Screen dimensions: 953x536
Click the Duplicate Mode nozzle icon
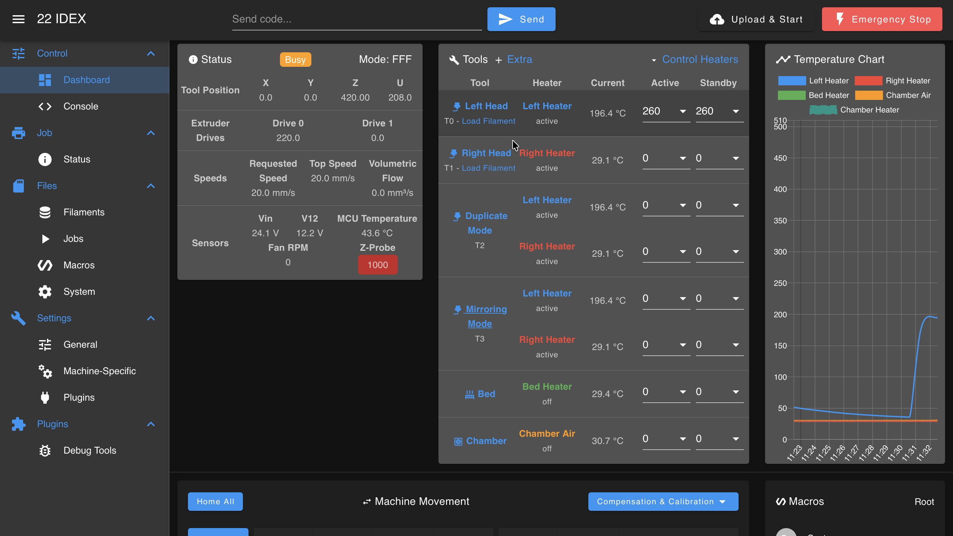click(457, 216)
